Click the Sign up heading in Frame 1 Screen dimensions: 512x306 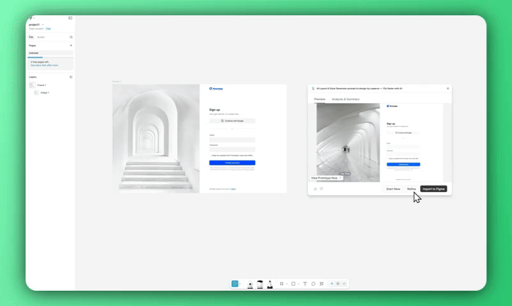(215, 110)
